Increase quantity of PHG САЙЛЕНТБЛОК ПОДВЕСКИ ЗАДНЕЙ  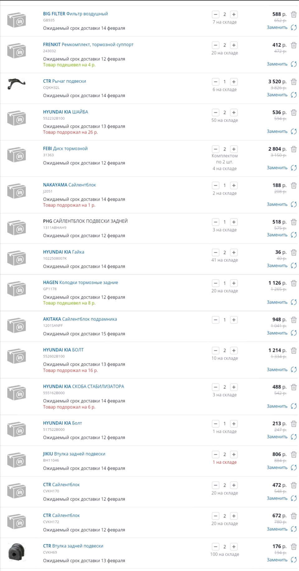[234, 222]
